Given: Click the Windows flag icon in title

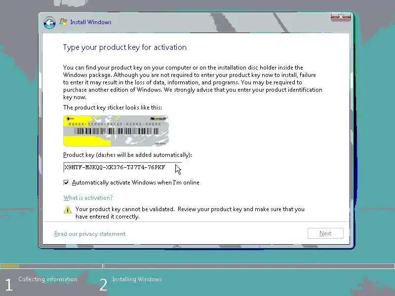Looking at the screenshot, I should point(63,22).
